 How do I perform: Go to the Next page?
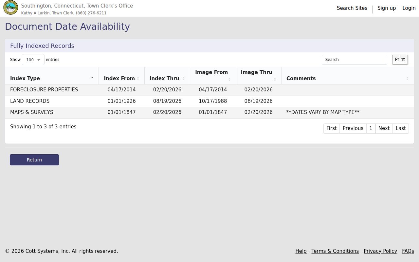pos(384,128)
